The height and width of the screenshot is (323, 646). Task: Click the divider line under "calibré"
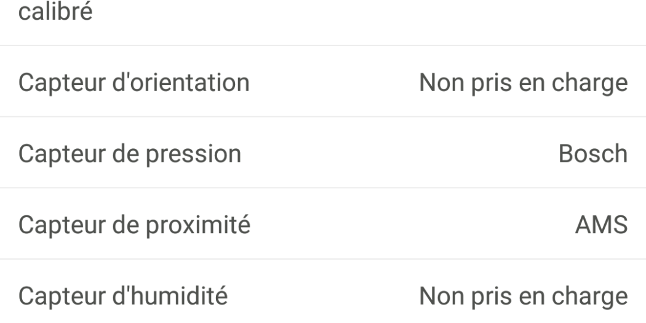pos(323,46)
